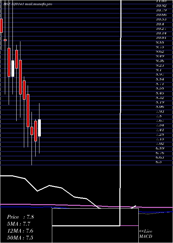
Task: Click the BSE 520141 ticker label
Action: click(14, 4)
